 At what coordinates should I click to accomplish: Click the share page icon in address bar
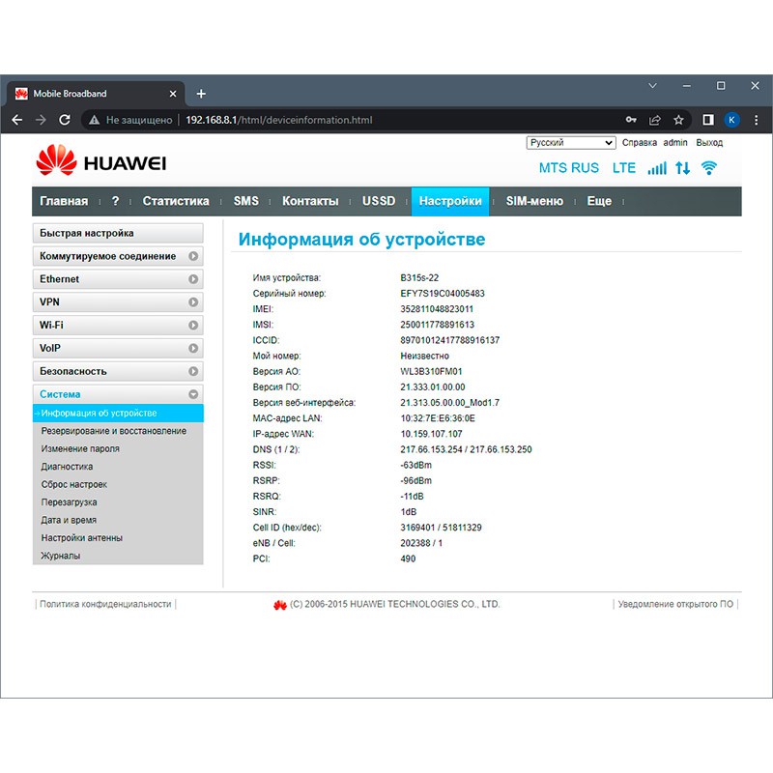(x=655, y=120)
